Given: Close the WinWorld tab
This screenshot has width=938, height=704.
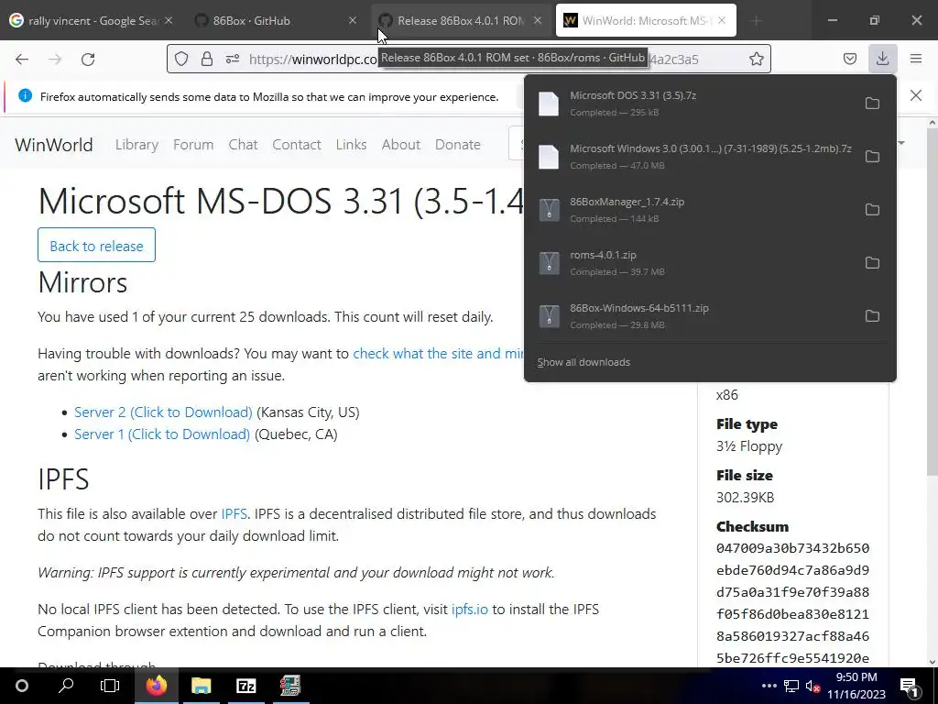Looking at the screenshot, I should 722,20.
